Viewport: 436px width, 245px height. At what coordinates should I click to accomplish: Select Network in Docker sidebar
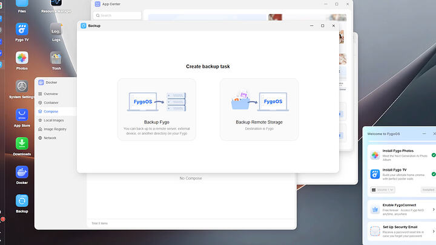click(50, 138)
